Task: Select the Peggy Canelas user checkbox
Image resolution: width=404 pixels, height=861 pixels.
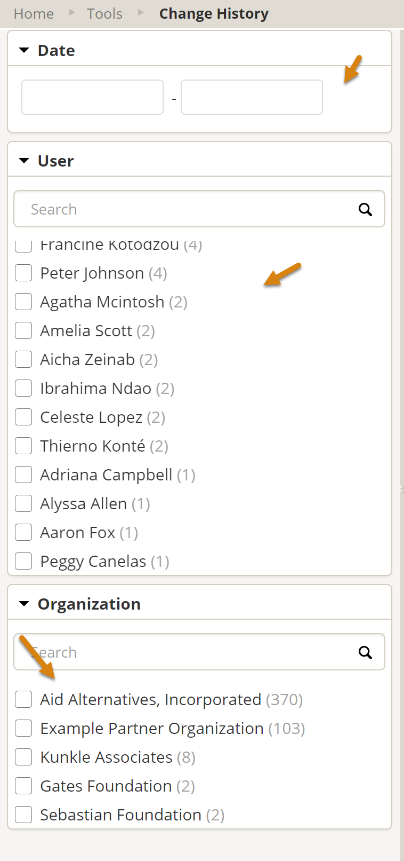Action: 23,561
